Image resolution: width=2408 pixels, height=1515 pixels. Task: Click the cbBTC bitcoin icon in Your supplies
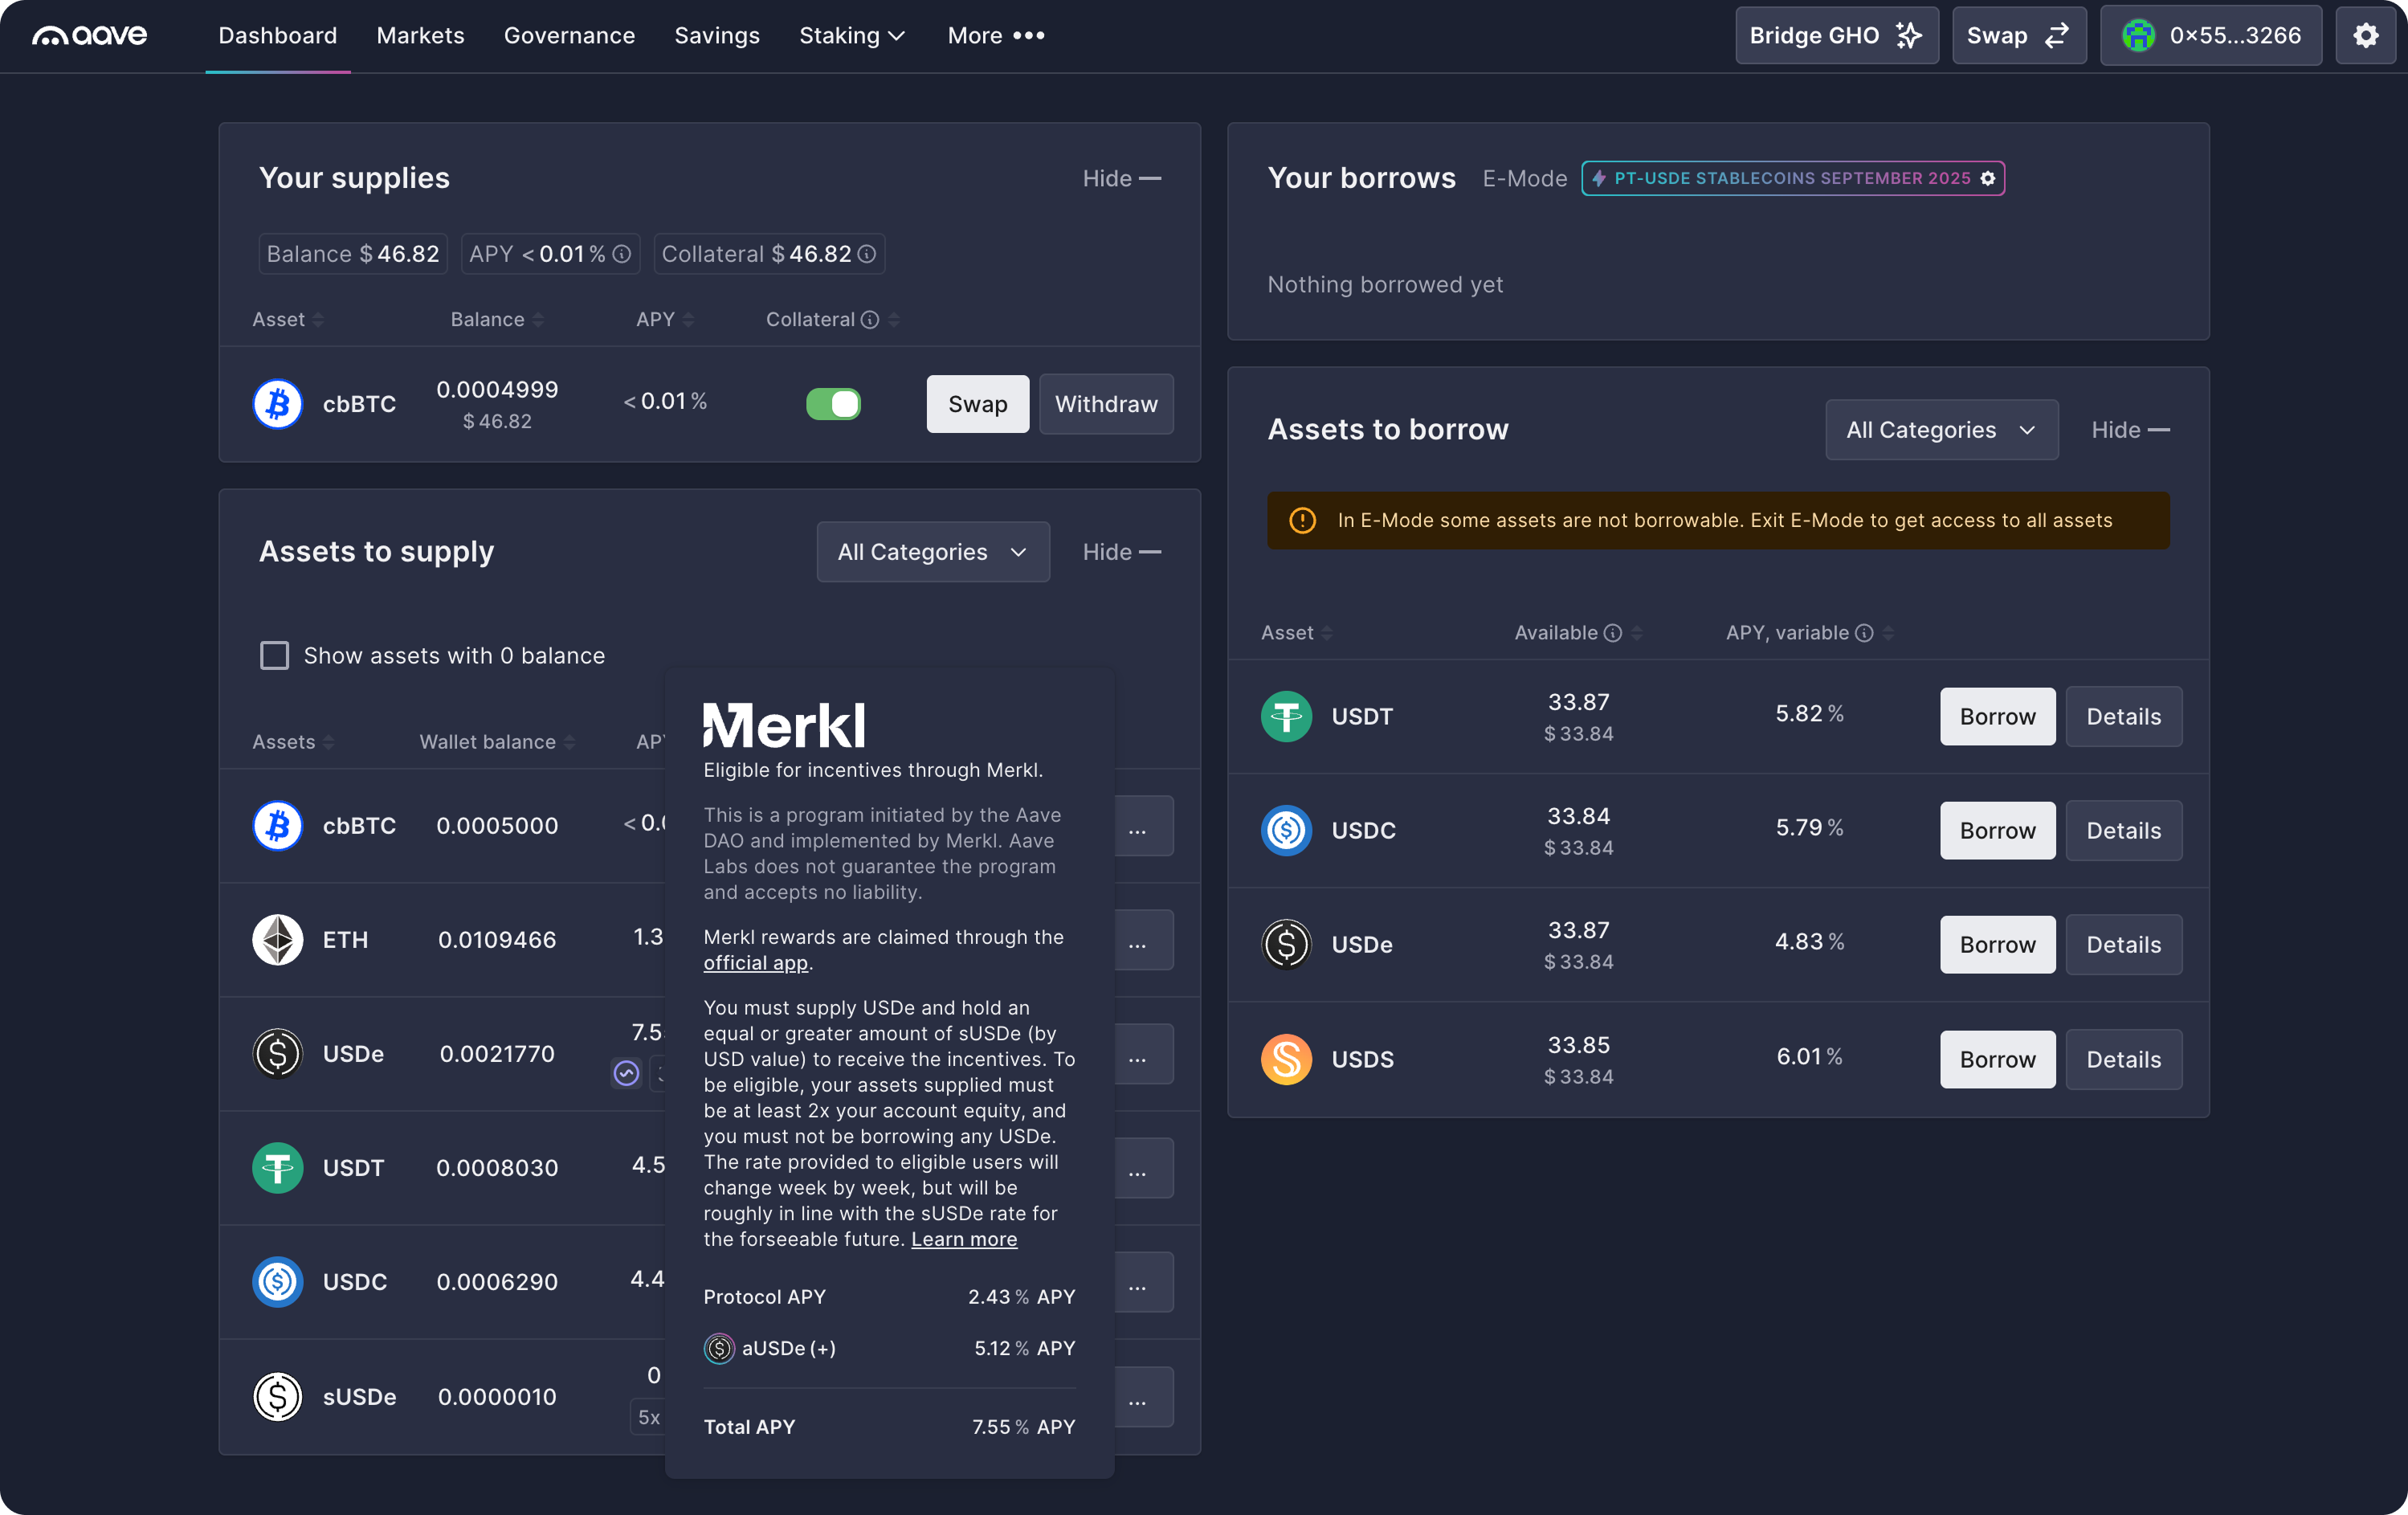pyautogui.click(x=277, y=404)
